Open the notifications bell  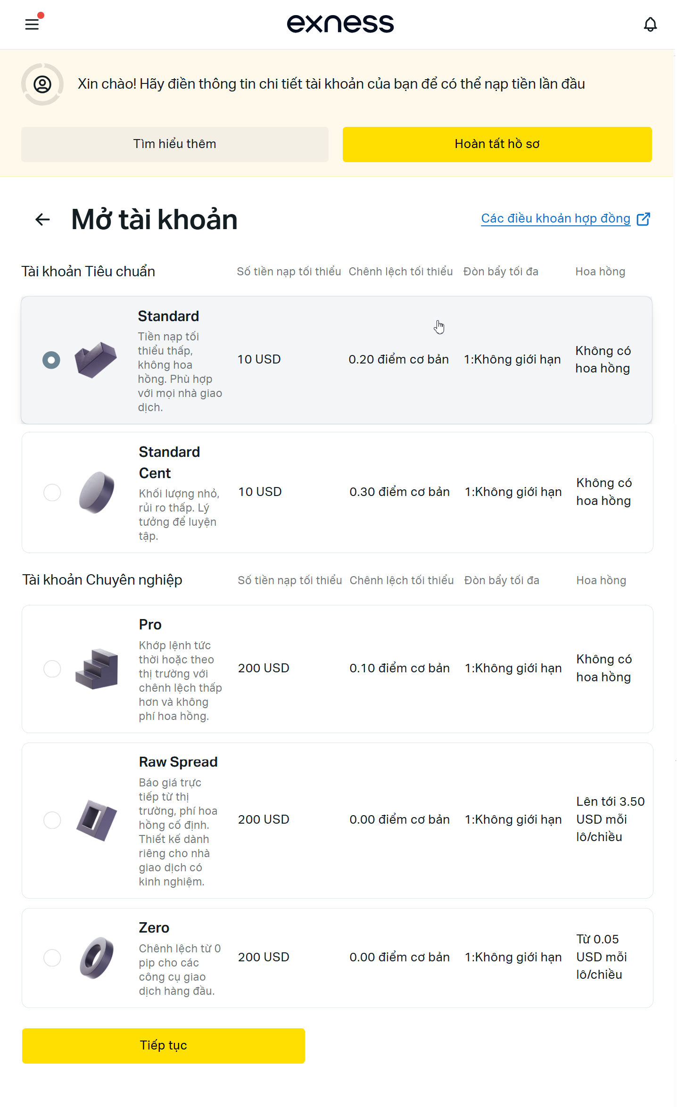(x=650, y=25)
